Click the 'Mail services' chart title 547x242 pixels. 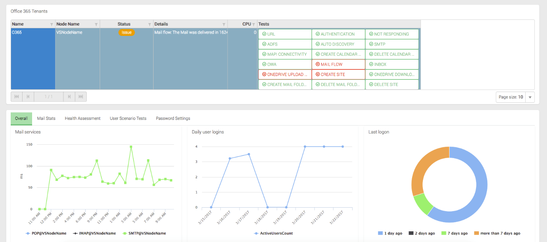[x=28, y=132]
